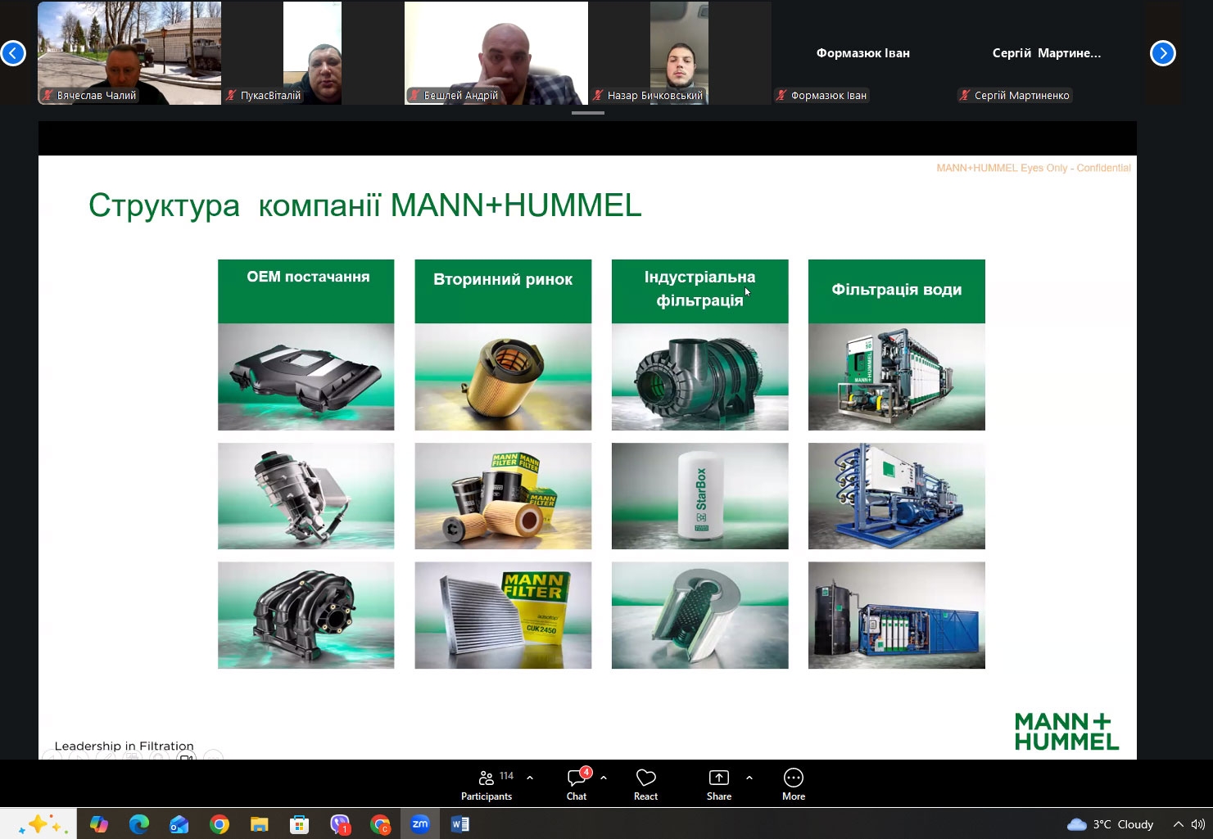Select the Формазюк Іван participant tile

863,53
